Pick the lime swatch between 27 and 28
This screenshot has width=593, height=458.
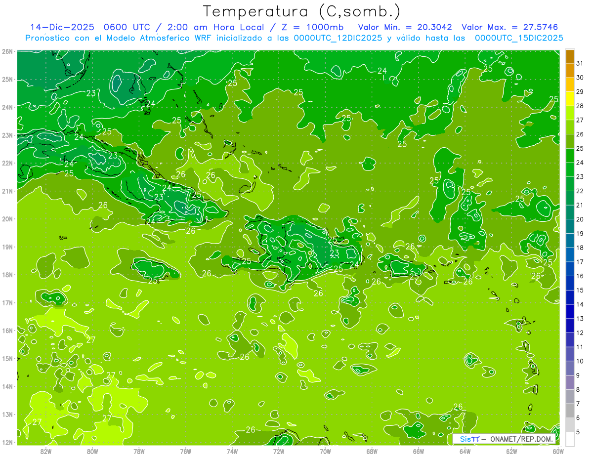point(570,113)
